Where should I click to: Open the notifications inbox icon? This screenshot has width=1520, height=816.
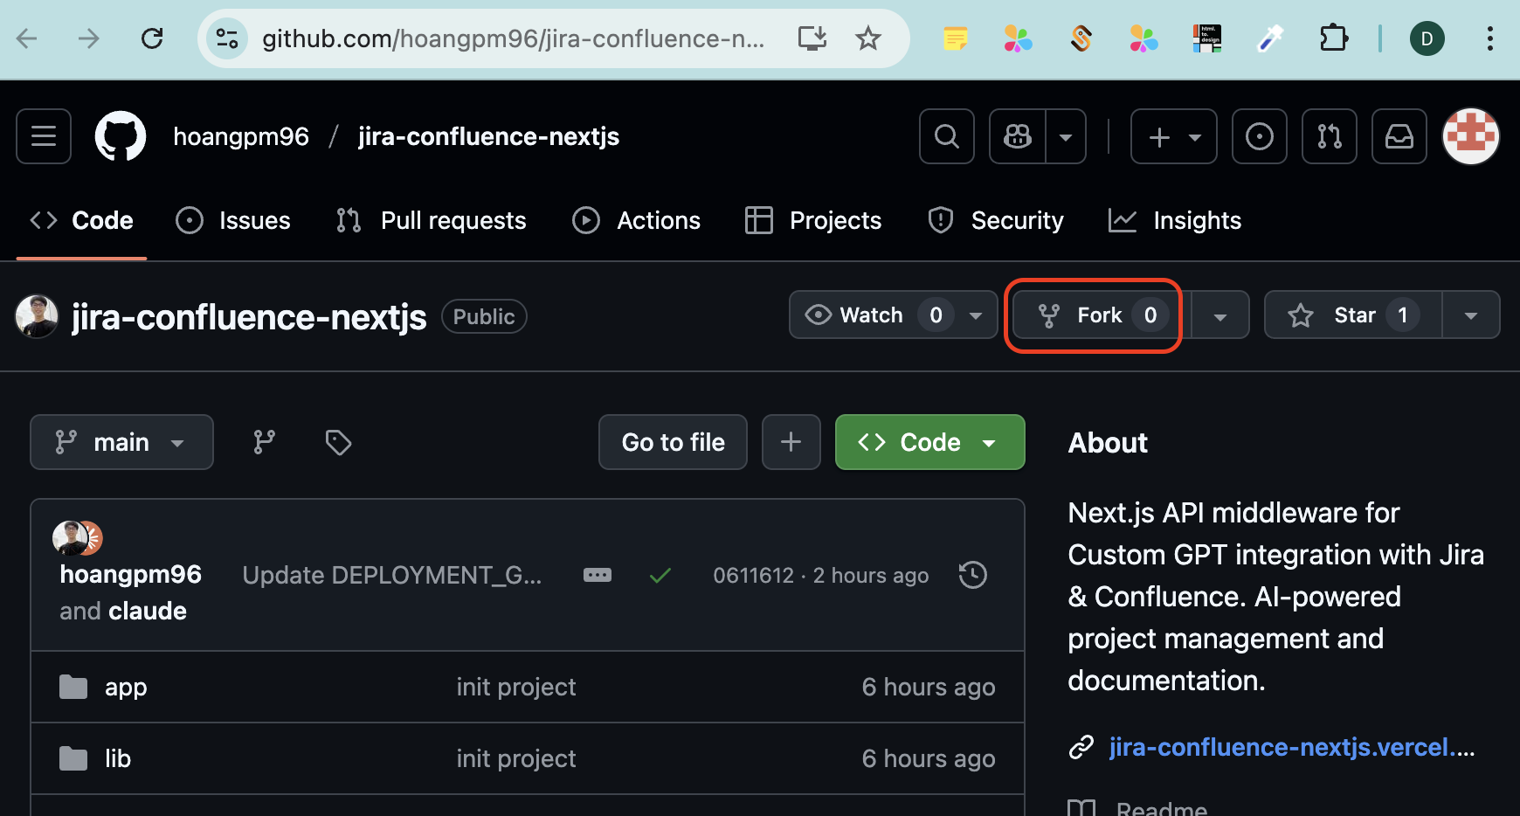[1399, 136]
